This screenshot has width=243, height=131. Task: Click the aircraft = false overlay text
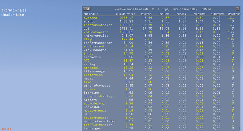point(14,10)
